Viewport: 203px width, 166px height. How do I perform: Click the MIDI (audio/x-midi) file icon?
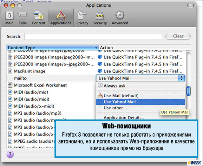[x=10, y=106]
